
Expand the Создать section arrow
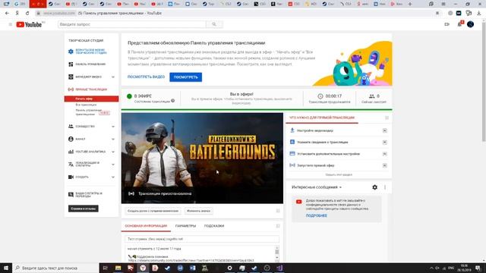click(113, 177)
